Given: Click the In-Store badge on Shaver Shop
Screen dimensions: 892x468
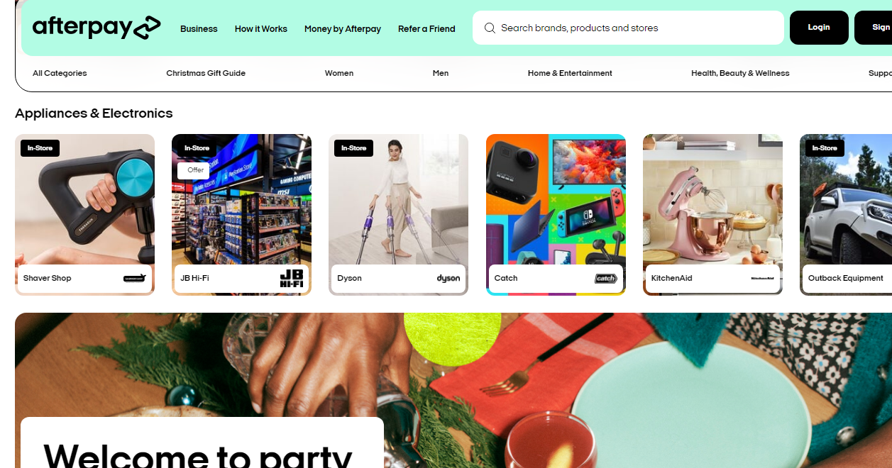Looking at the screenshot, I should [x=40, y=148].
